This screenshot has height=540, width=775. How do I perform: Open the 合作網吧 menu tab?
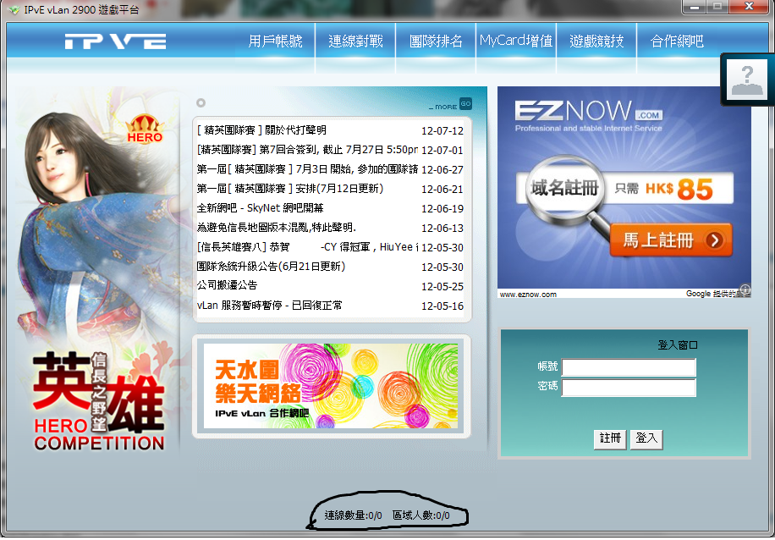click(x=677, y=41)
